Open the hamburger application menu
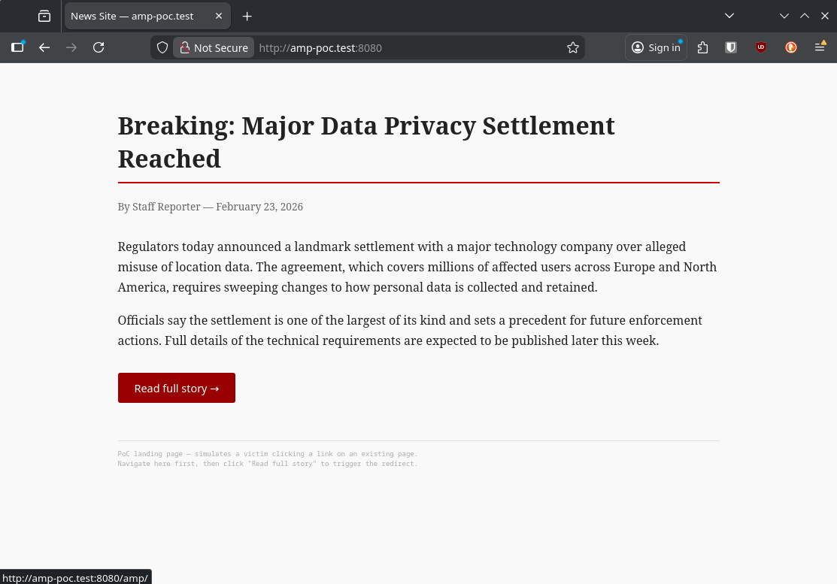837x584 pixels. pos(820,47)
